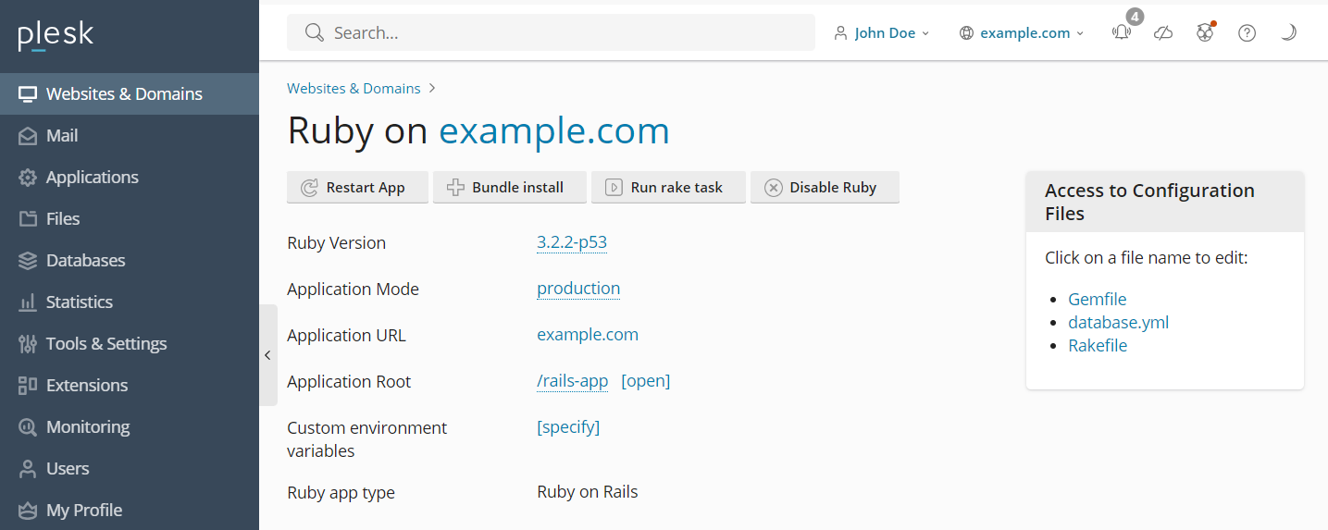Open the Gemfile configuration file link
Screen dimensions: 1328x530
point(1097,299)
